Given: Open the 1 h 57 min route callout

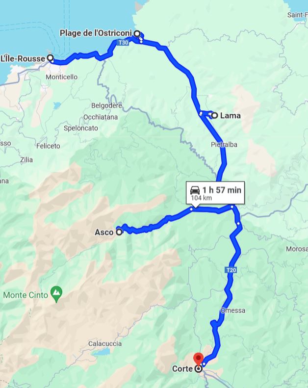Looking at the screenshot, I should [x=215, y=193].
